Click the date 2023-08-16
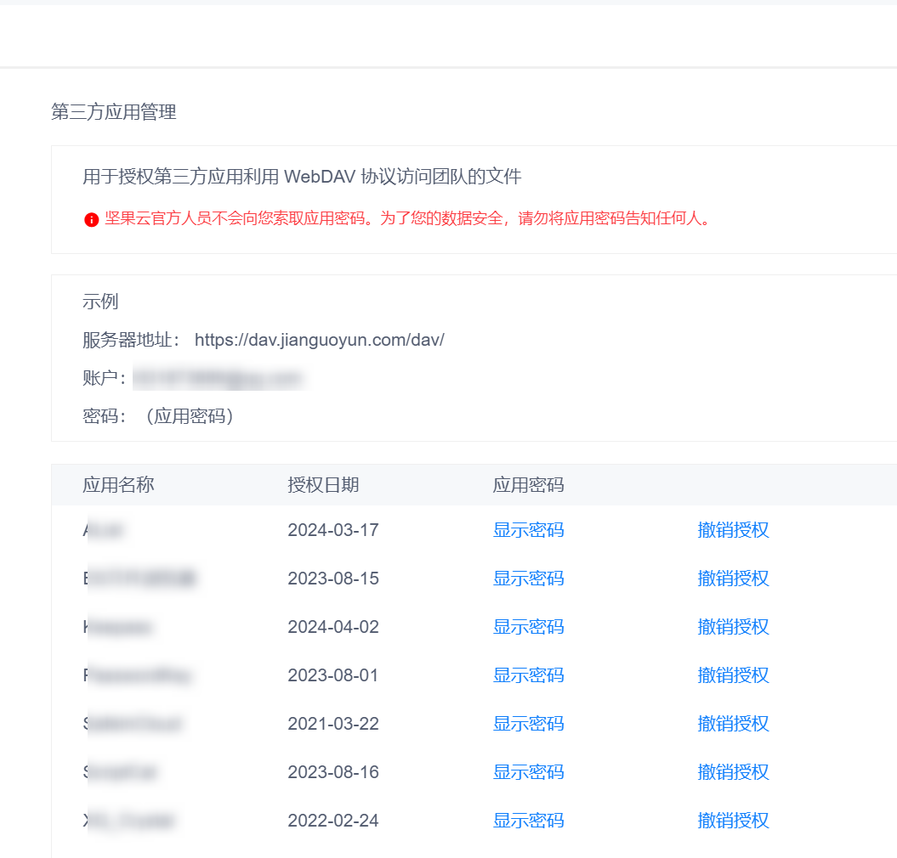This screenshot has height=858, width=897. point(333,772)
